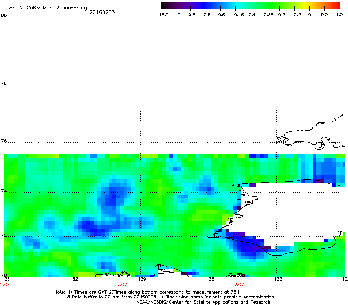This screenshot has width=348, height=305.
Task: Click the black end of the color bar
Action: (x=164, y=6)
